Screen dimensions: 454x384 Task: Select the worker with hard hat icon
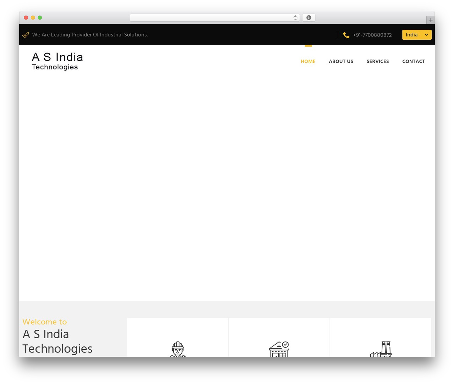tap(178, 349)
